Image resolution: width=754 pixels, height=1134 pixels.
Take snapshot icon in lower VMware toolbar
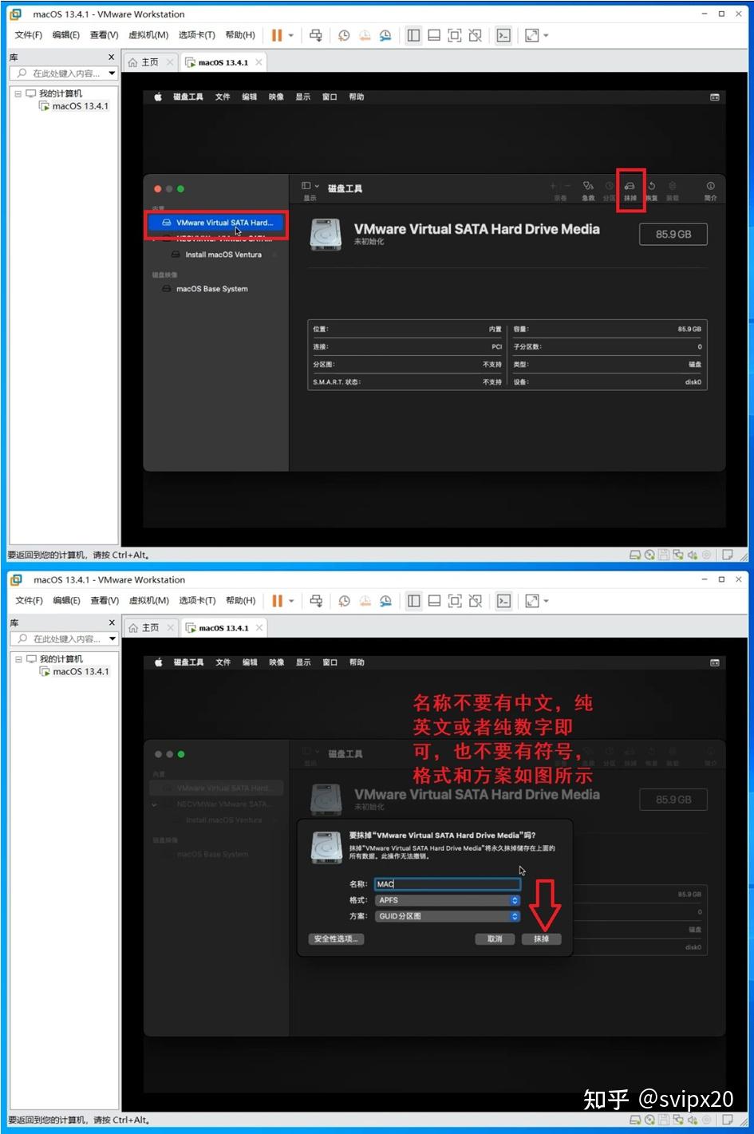(345, 601)
